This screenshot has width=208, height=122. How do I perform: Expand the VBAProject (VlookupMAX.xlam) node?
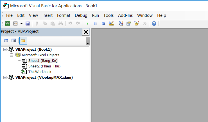point(5,78)
